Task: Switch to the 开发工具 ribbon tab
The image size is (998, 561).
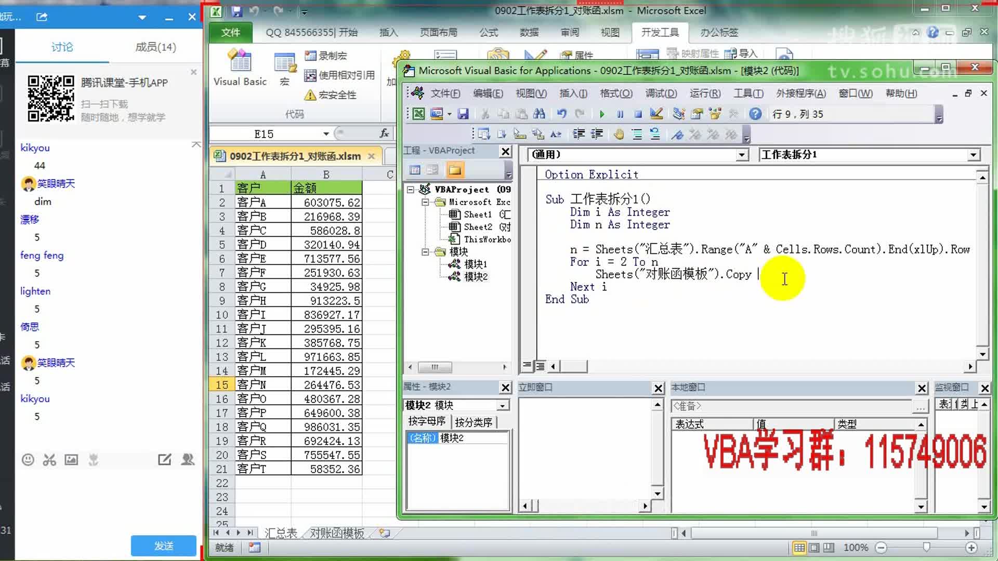Action: click(660, 32)
